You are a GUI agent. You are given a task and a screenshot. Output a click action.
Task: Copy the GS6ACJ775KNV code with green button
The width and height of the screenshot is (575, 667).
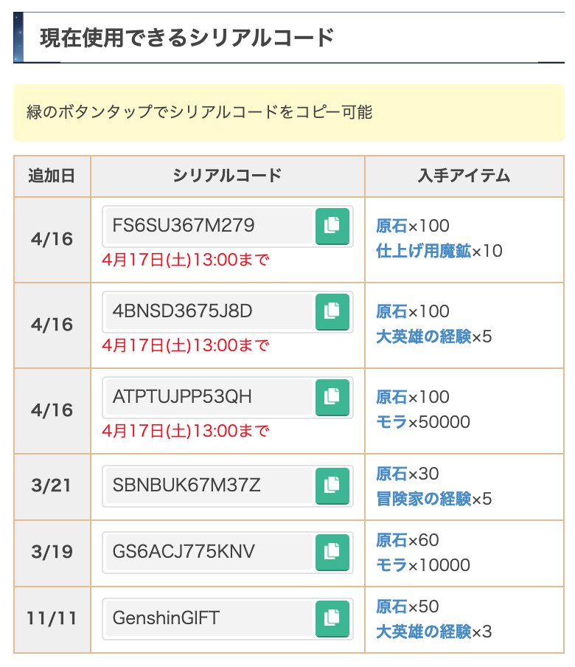(x=332, y=552)
